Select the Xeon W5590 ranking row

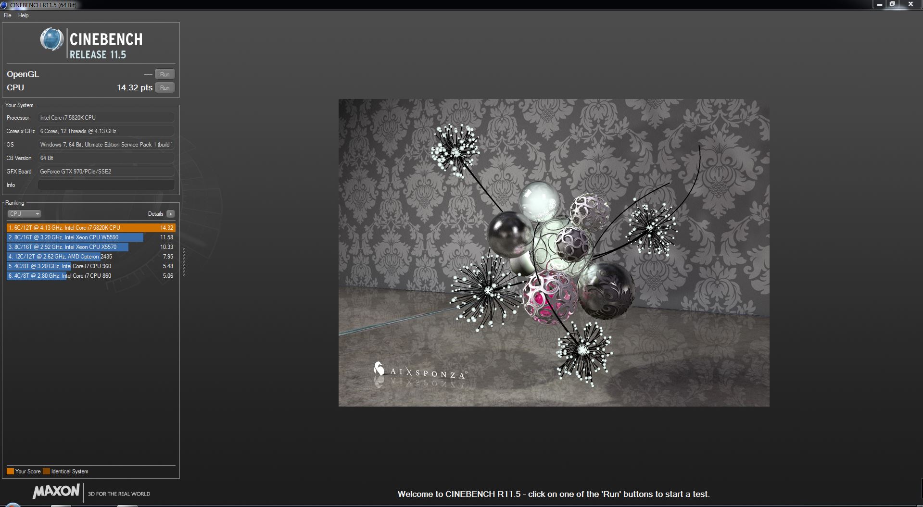click(91, 237)
